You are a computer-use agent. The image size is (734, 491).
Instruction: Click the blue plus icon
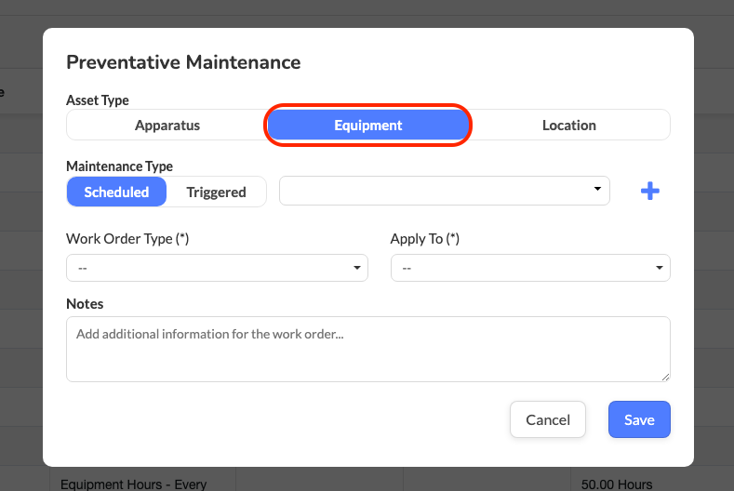650,192
